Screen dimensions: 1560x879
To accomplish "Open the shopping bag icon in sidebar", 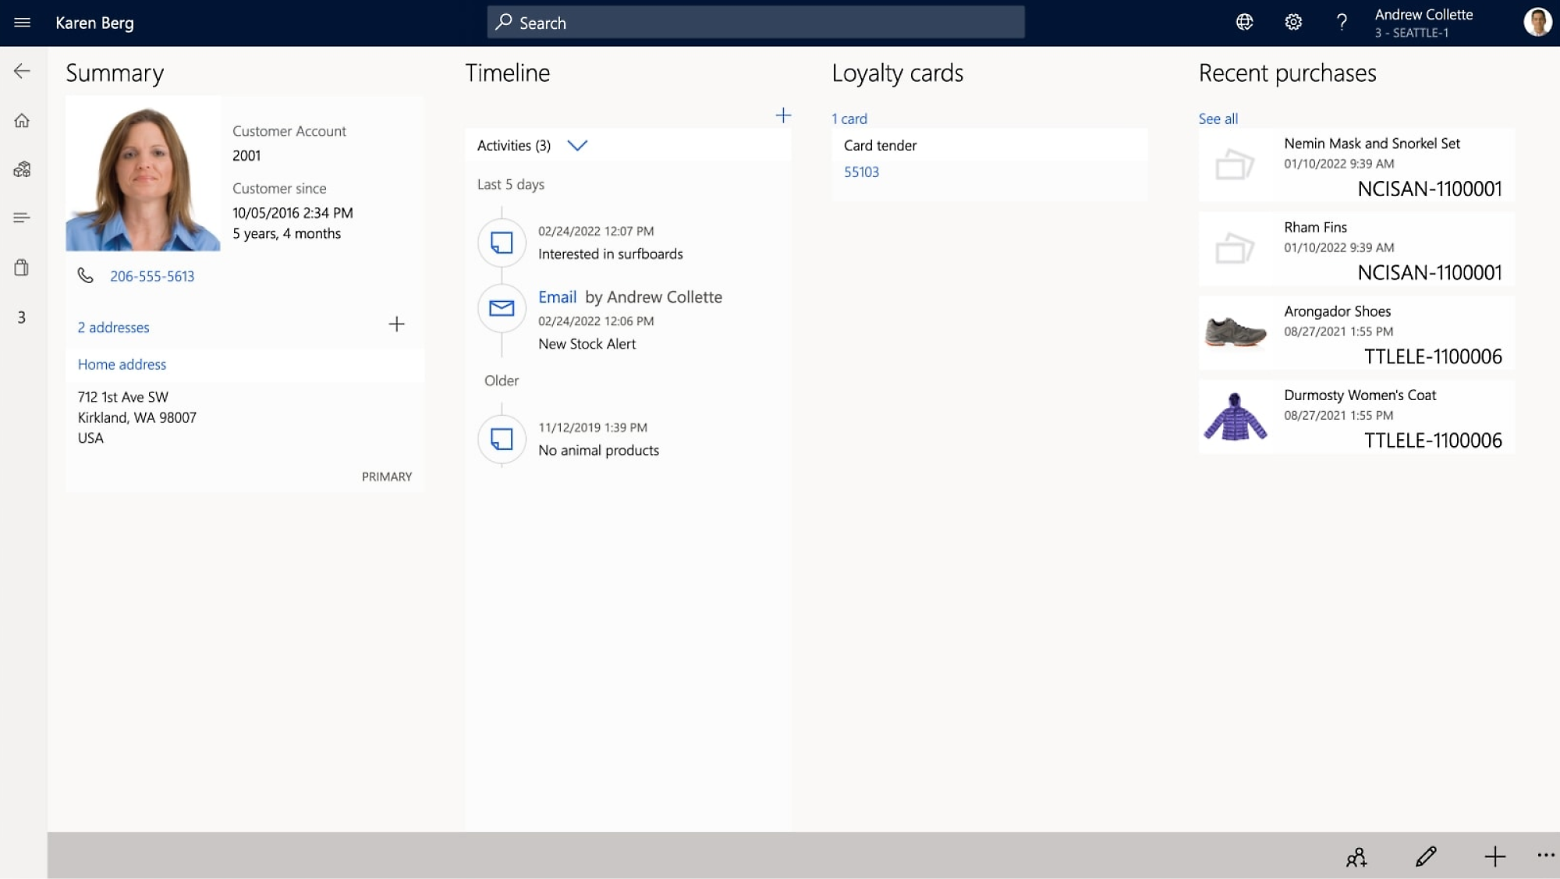I will coord(21,267).
